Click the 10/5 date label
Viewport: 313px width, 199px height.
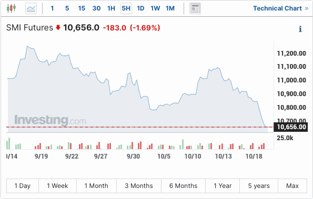click(x=164, y=156)
